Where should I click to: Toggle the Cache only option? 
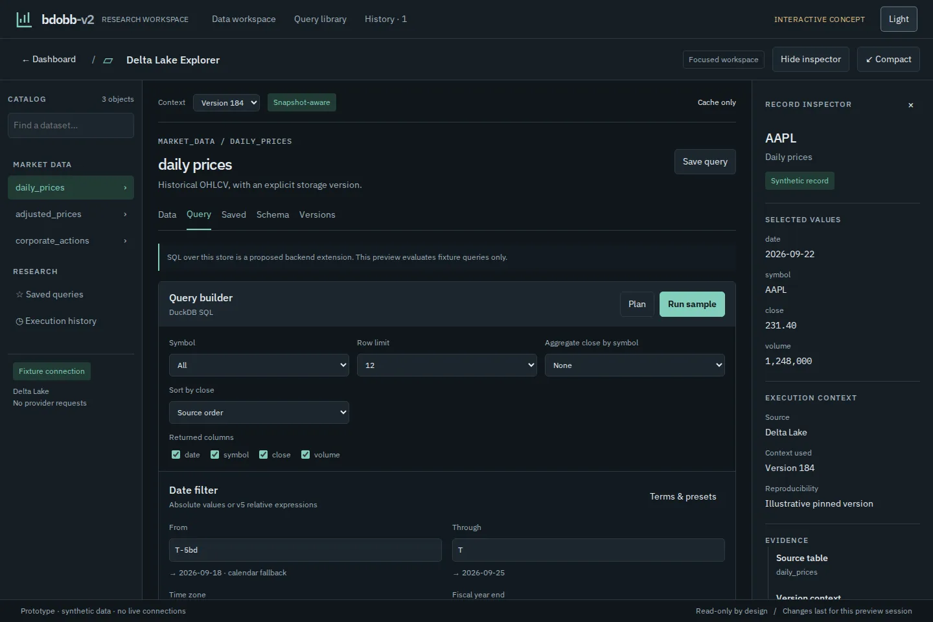click(717, 102)
